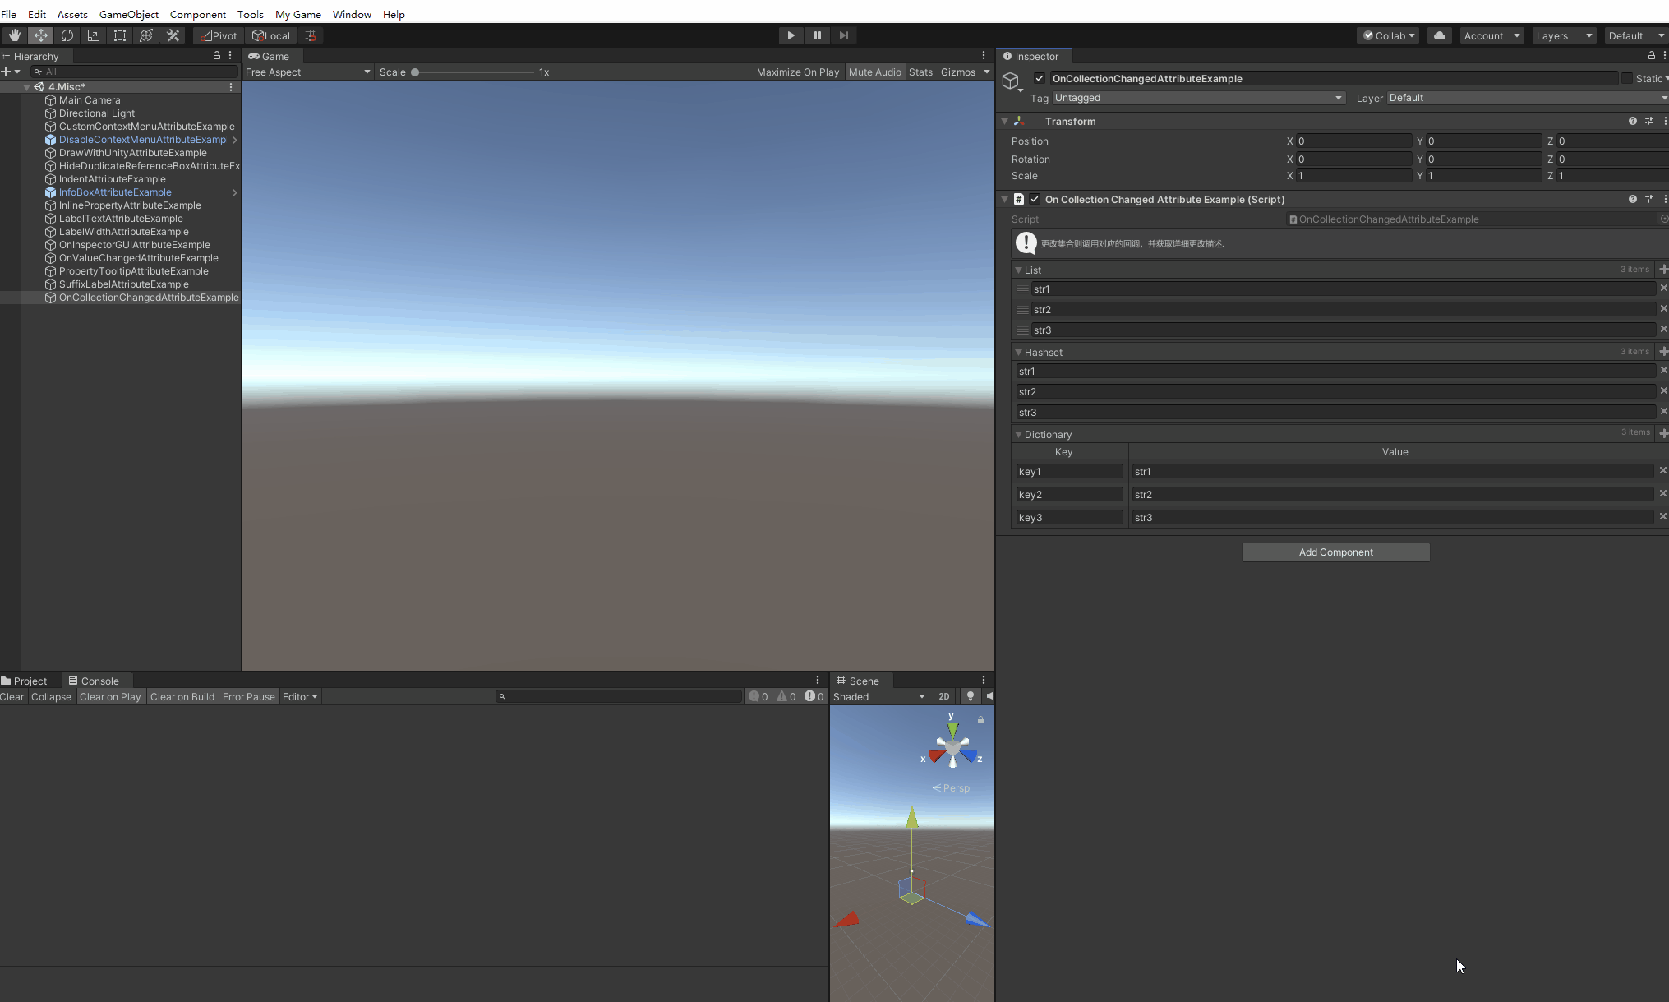Open the Tag Untagged dropdown

[1198, 98]
